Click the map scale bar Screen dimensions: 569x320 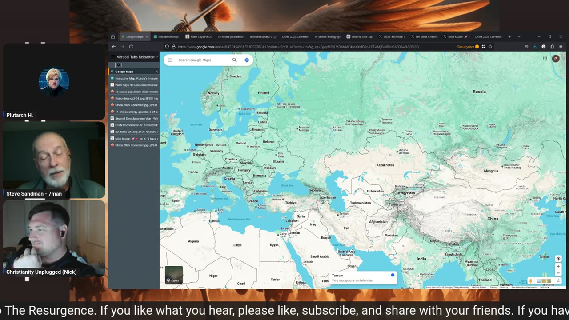click(551, 288)
